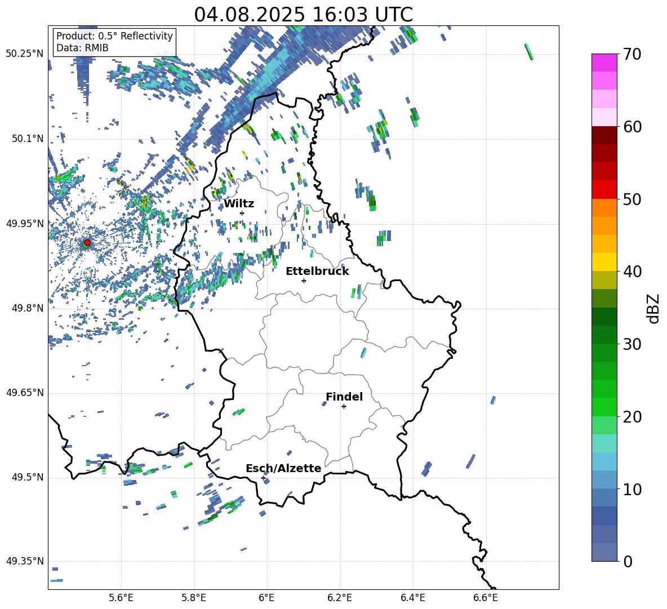The image size is (667, 609).
Task: Click the 6.4°E longitude tick label
Action: point(412,598)
